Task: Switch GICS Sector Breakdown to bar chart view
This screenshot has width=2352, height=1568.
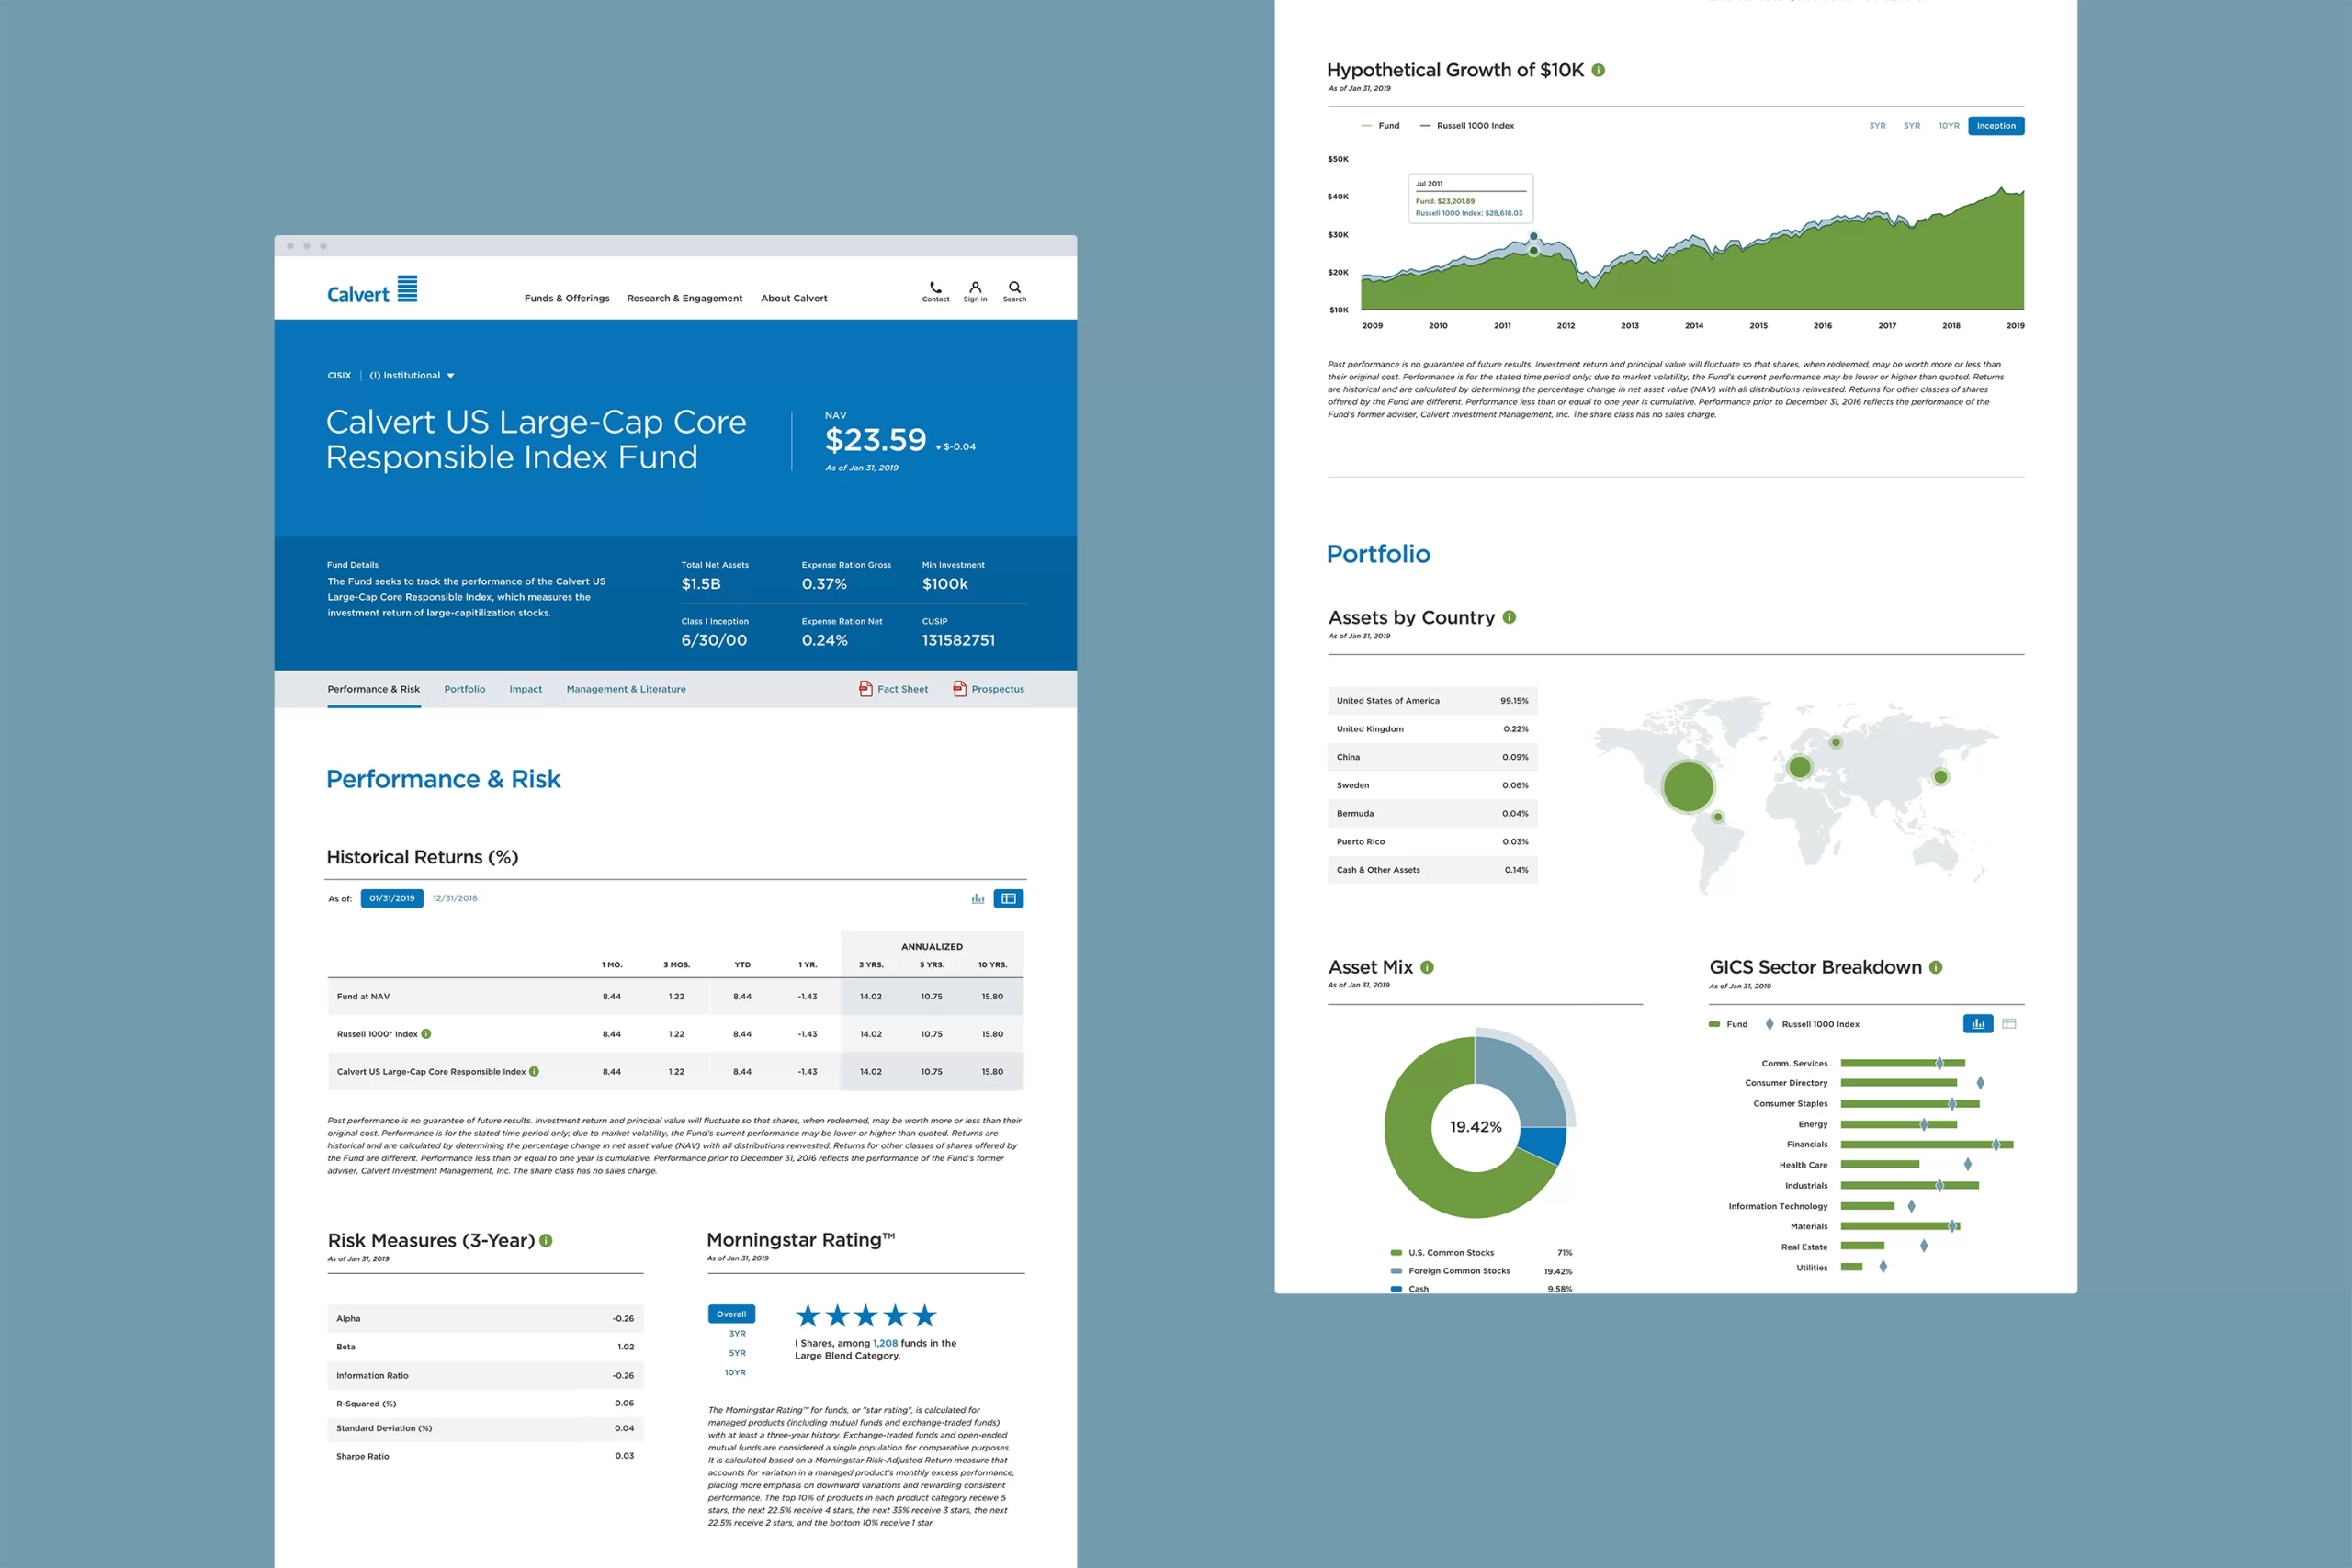Action: (x=1978, y=1023)
